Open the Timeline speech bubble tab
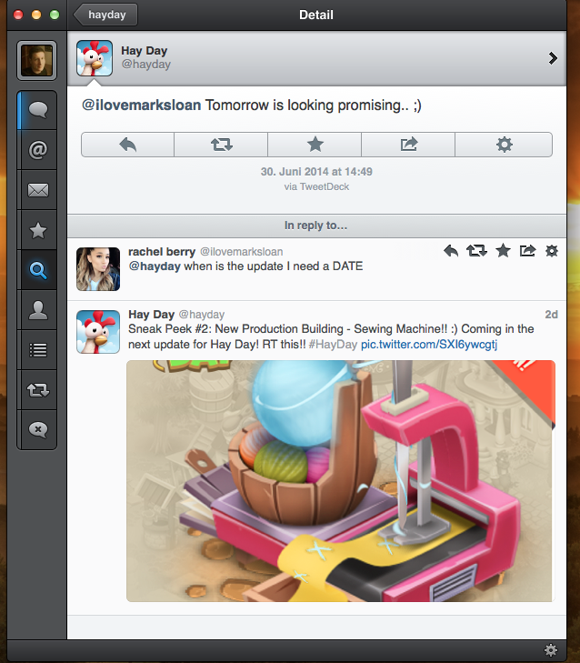The image size is (580, 663). 37,110
